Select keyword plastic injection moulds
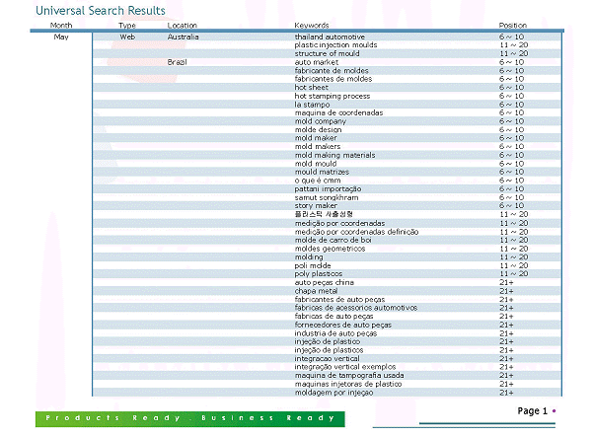The height and width of the screenshot is (437, 592). coord(335,45)
